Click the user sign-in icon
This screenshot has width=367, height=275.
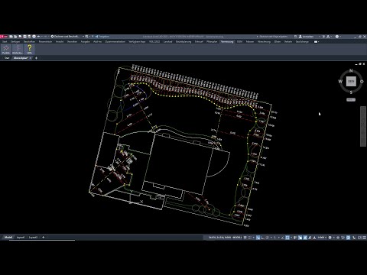point(300,37)
